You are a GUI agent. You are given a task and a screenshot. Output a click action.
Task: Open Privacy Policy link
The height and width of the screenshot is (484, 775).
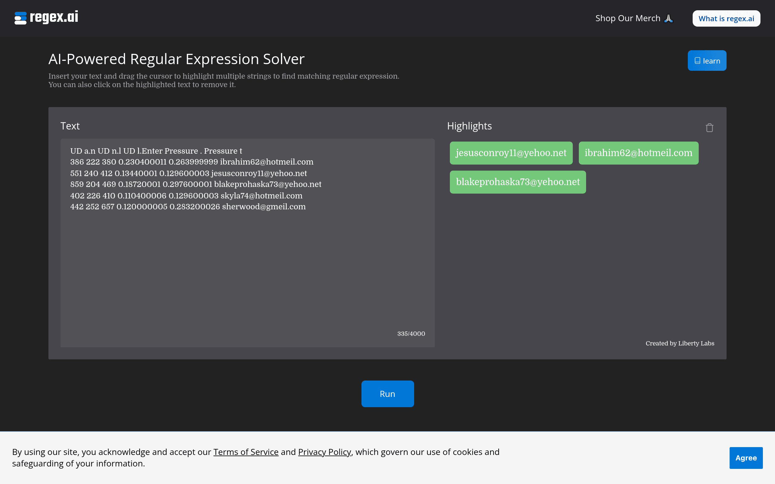[325, 452]
